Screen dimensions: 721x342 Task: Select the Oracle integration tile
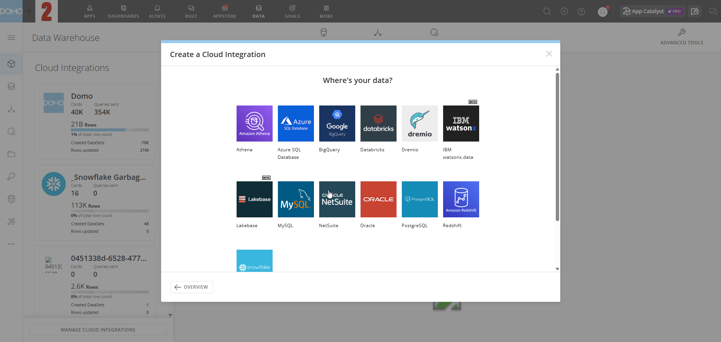click(x=378, y=199)
